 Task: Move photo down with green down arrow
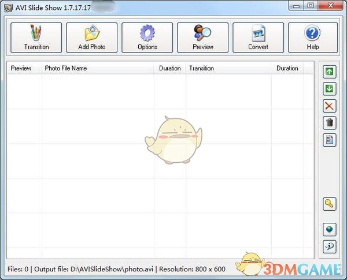pyautogui.click(x=329, y=88)
